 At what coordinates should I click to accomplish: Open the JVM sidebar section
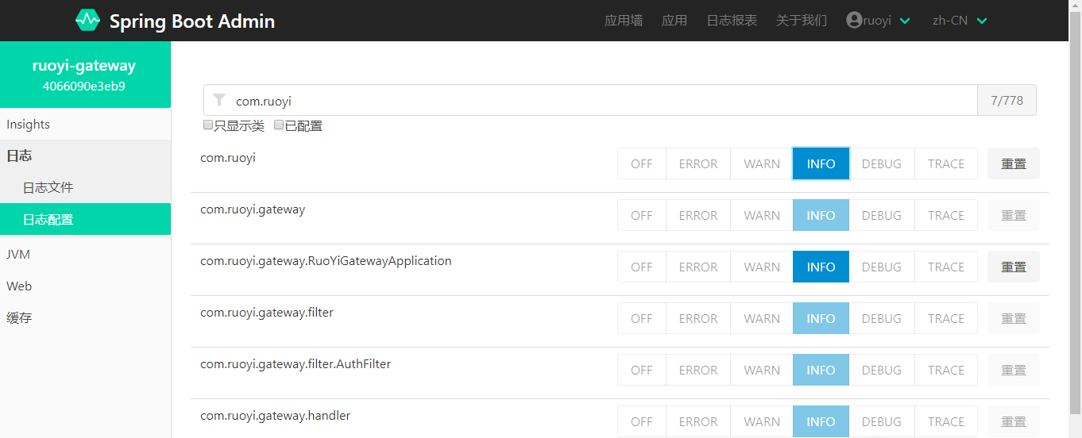pyautogui.click(x=18, y=254)
